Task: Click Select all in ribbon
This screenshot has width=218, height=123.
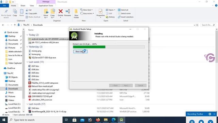Action: pyautogui.click(x=123, y=10)
